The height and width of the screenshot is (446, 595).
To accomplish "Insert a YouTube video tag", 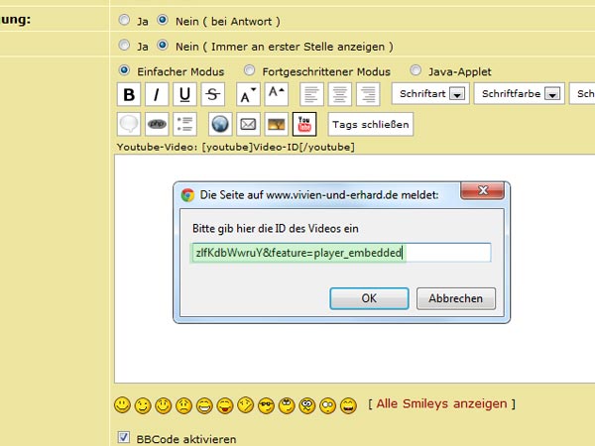I will tap(303, 124).
